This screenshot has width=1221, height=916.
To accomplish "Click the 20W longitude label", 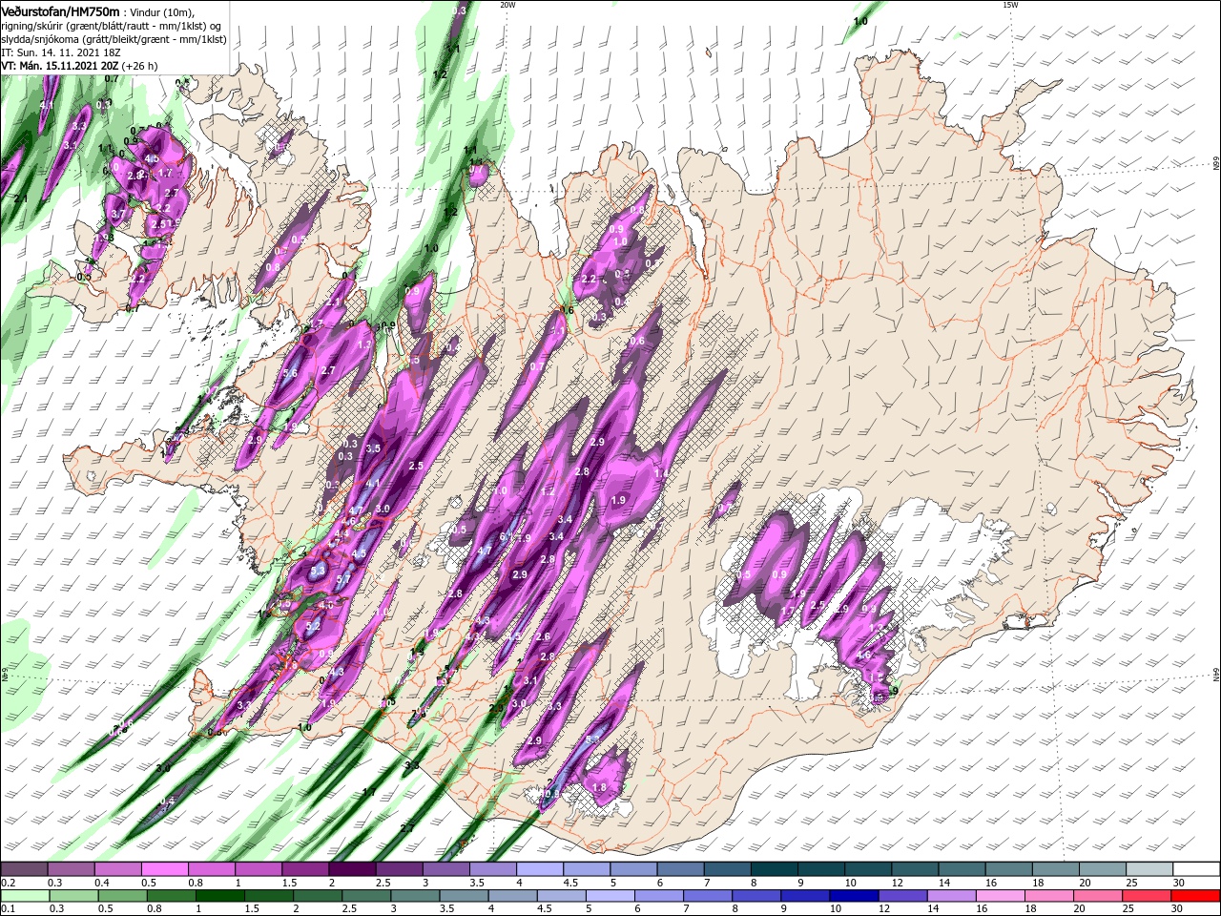I will point(507,5).
